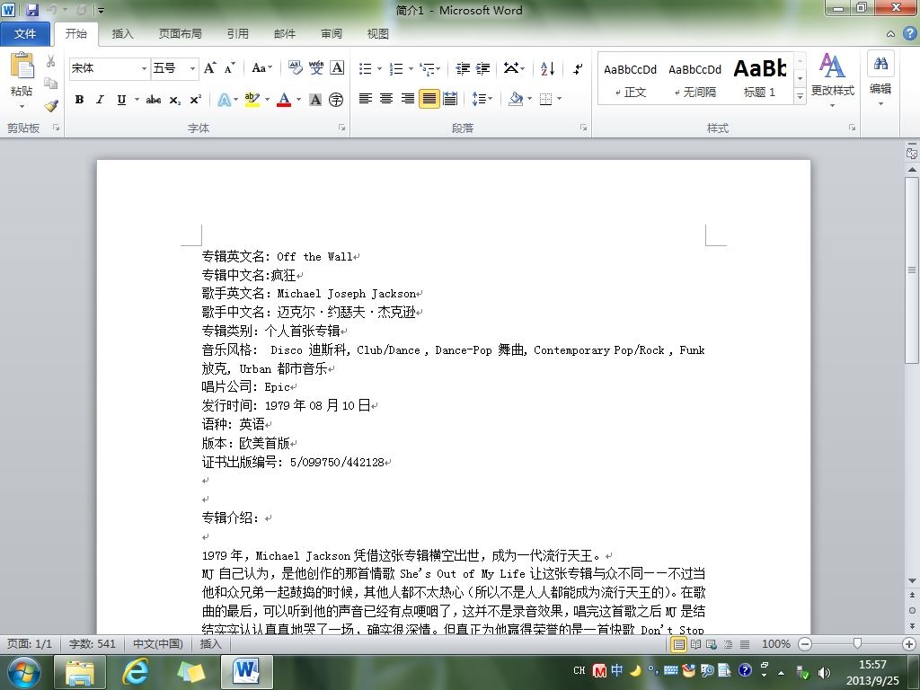
Task: Click the Distributed alignment icon
Action: tap(450, 99)
